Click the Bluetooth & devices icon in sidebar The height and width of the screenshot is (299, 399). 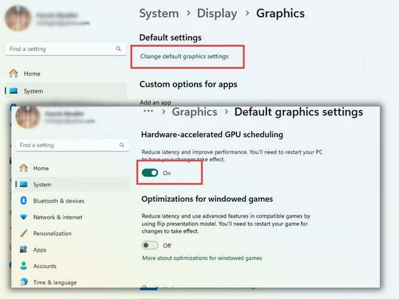24,201
